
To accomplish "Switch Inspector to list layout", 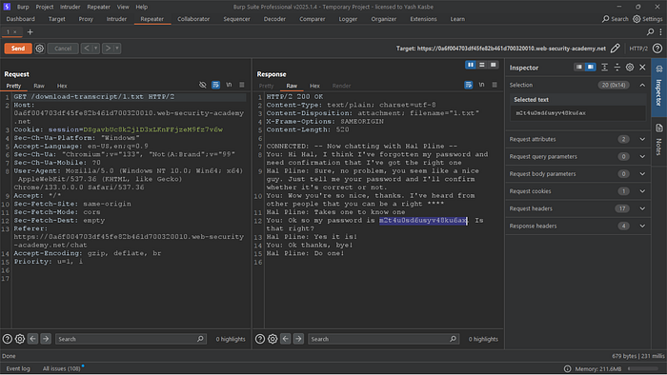I will click(579, 68).
